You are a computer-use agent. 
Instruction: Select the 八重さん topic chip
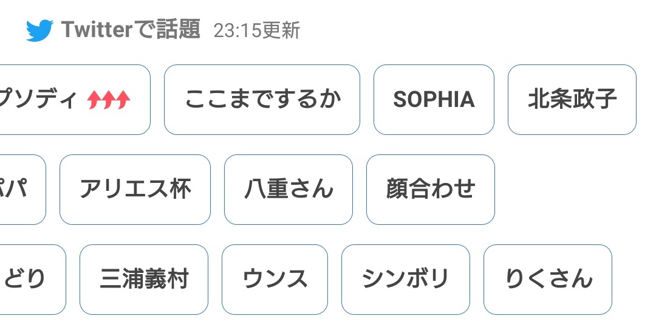[289, 190]
